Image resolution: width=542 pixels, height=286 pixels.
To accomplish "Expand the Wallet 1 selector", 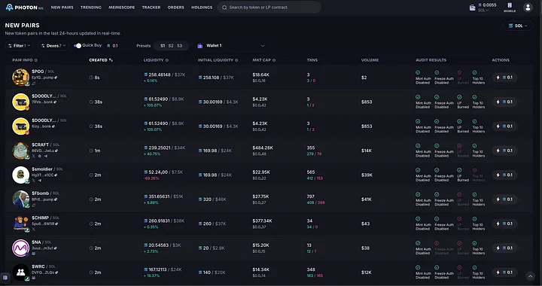I will click(x=231, y=46).
